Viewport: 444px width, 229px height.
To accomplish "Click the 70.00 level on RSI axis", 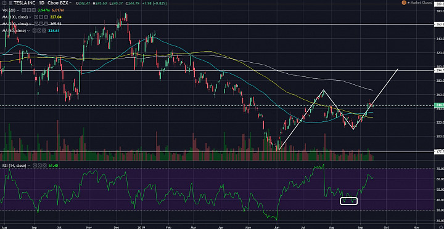I will click(440, 169).
